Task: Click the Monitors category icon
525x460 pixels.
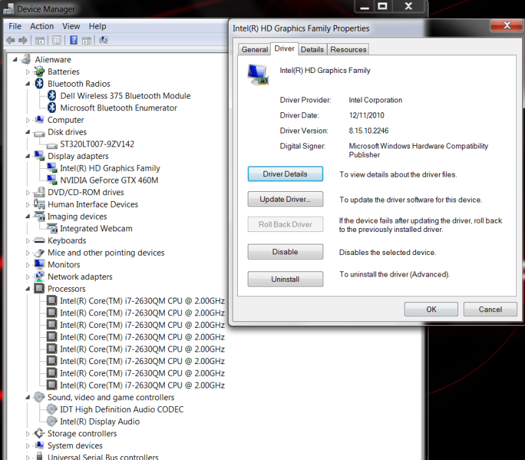Action: coord(39,264)
